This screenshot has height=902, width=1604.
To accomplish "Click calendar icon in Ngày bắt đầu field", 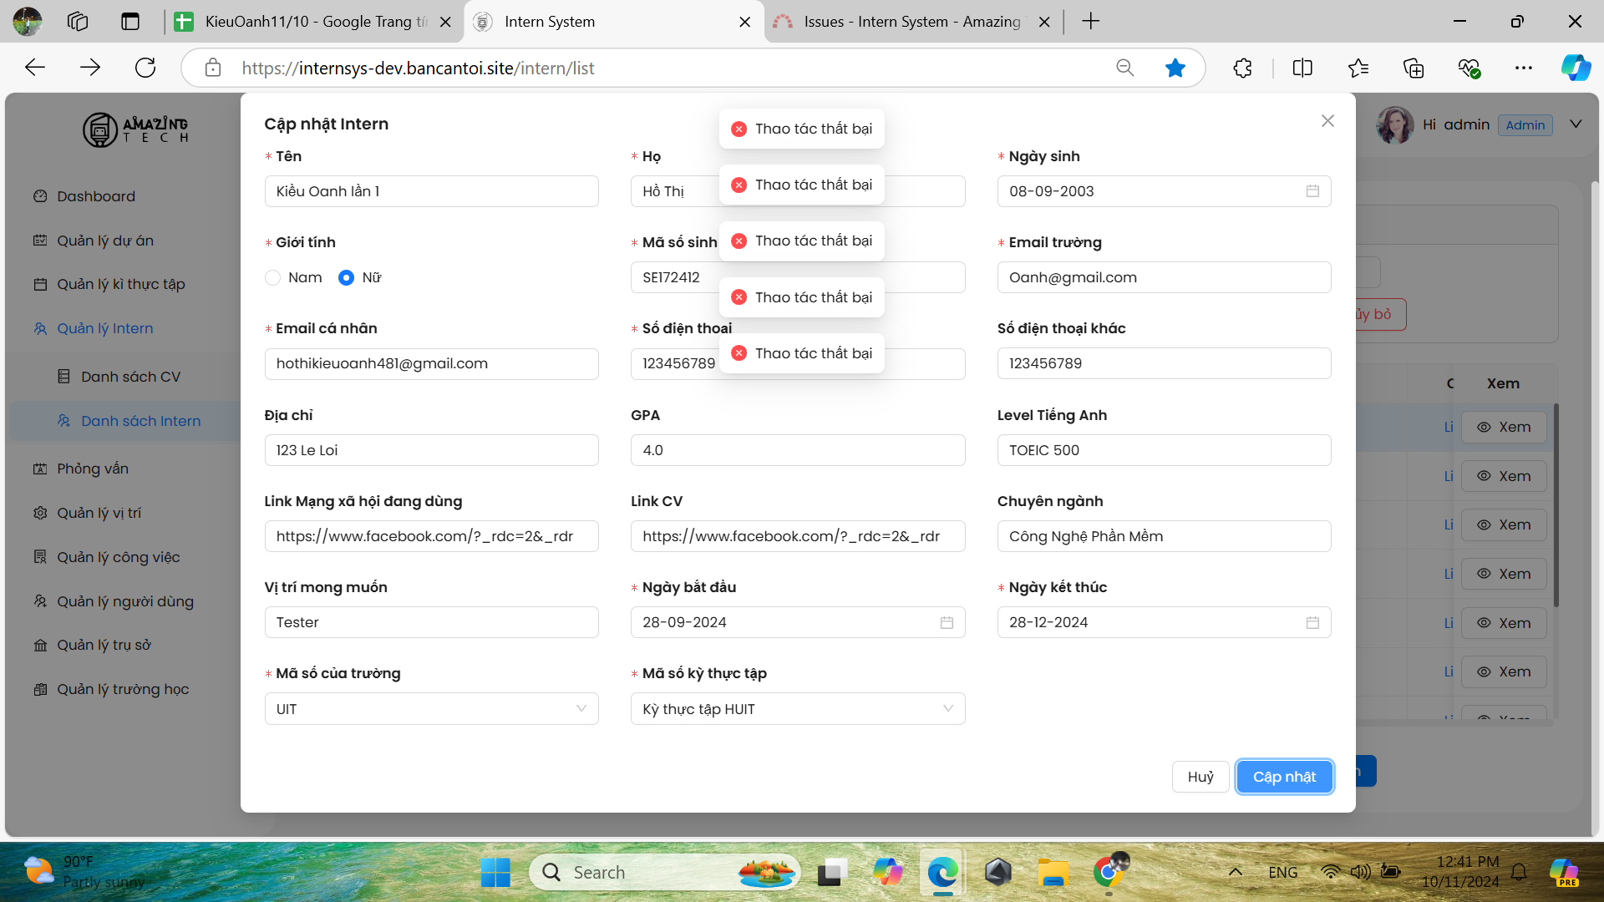I will (x=947, y=622).
